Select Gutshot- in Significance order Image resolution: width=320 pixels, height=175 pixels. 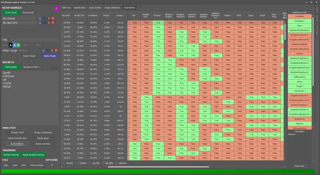click(x=299, y=54)
